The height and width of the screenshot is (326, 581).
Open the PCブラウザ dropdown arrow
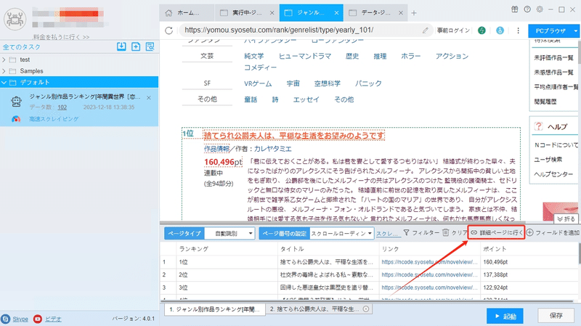[575, 30]
